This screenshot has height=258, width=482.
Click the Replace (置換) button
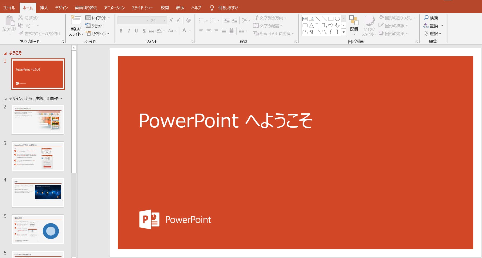click(433, 26)
